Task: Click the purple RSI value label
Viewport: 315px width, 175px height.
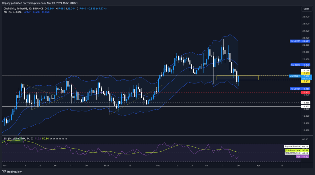Action: 298,157
